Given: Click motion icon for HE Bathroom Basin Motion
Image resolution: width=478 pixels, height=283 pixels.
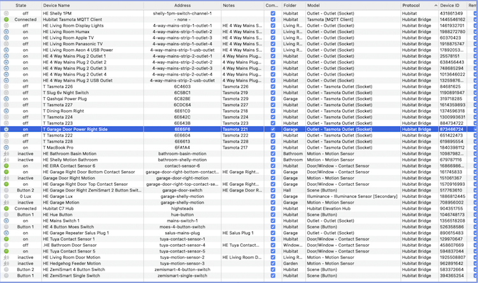Looking at the screenshot, I should [x=6, y=154].
